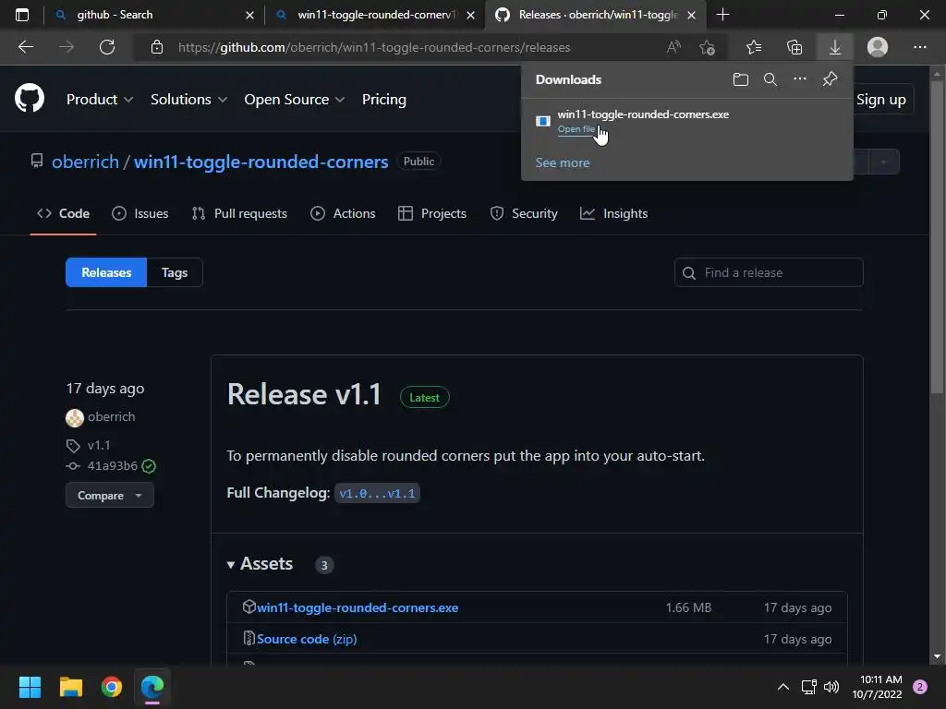
Task: Click Edge icon in taskbar
Action: (152, 687)
